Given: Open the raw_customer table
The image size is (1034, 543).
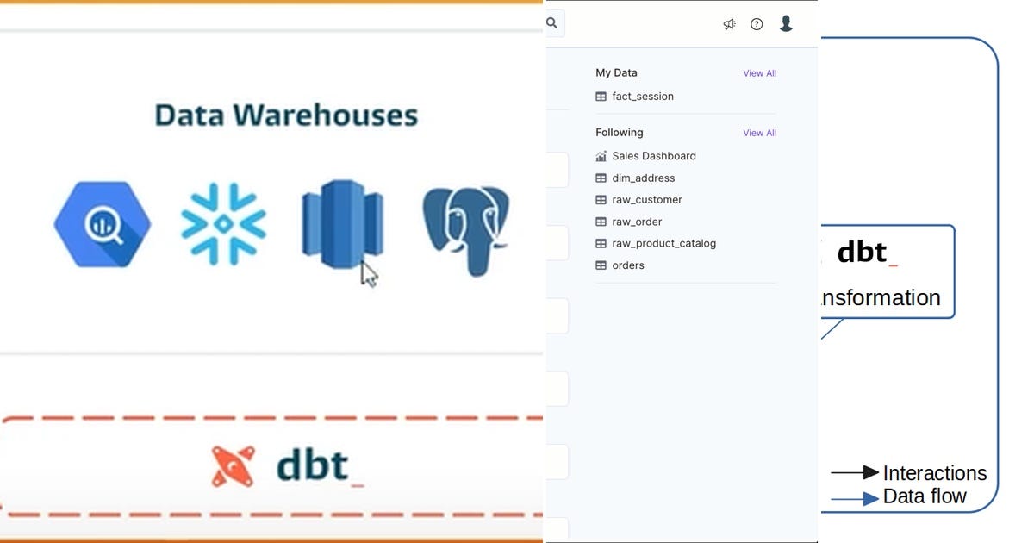Looking at the screenshot, I should [x=647, y=199].
